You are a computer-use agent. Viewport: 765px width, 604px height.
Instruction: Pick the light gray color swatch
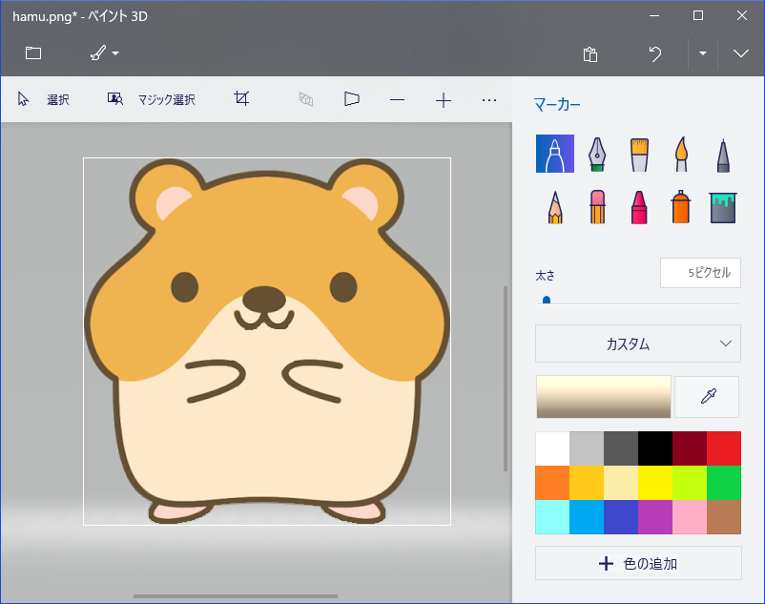(x=587, y=448)
